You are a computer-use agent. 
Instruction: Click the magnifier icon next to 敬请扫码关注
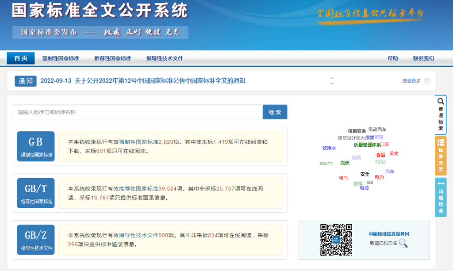click(x=403, y=243)
